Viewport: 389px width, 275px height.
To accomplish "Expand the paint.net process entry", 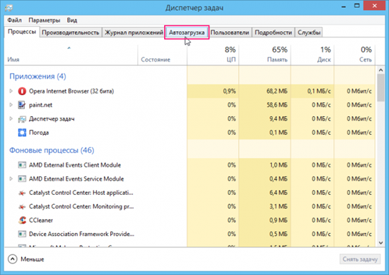I will 11,105.
